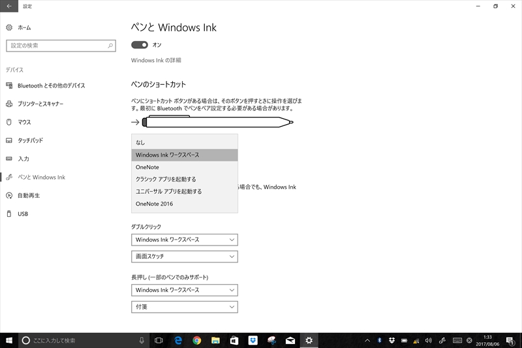Open the Mail app from taskbar

click(x=290, y=340)
